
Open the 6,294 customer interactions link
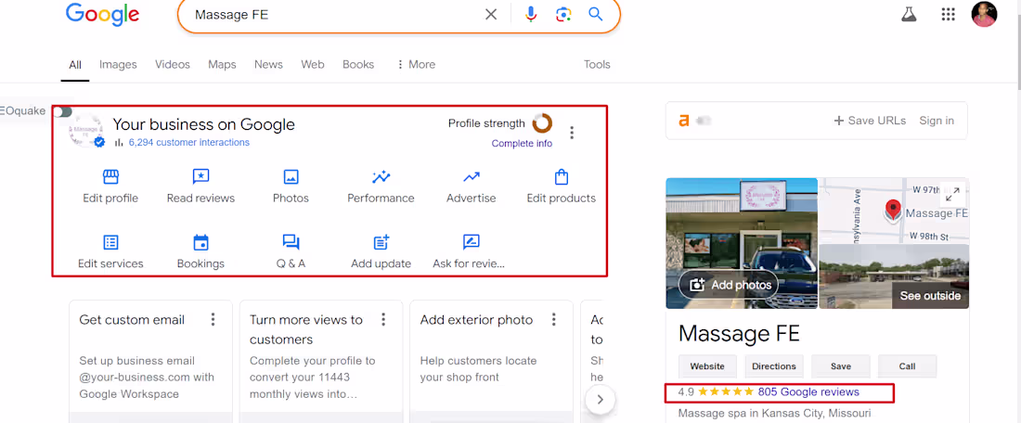(x=188, y=143)
